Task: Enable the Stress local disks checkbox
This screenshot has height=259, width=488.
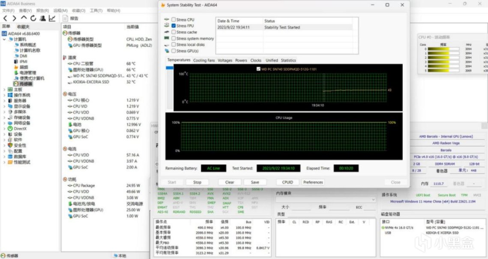Action: pyautogui.click(x=174, y=45)
